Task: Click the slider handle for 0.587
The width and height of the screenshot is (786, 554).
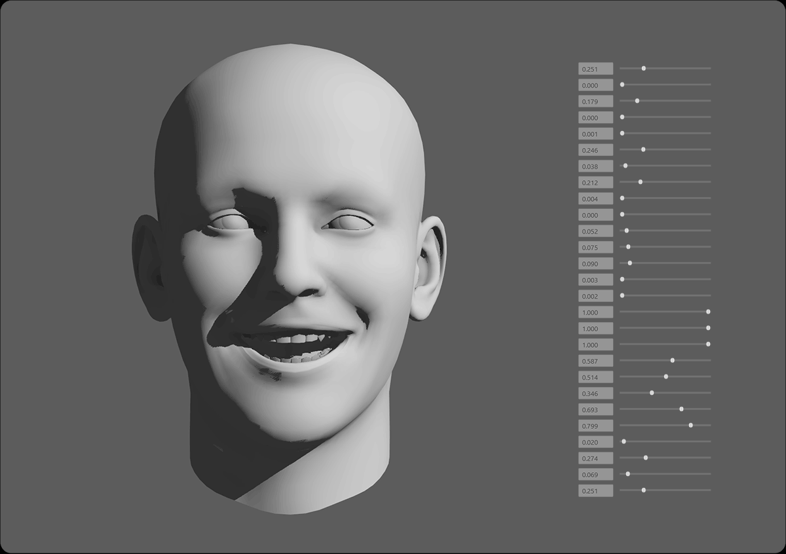Action: [x=673, y=360]
